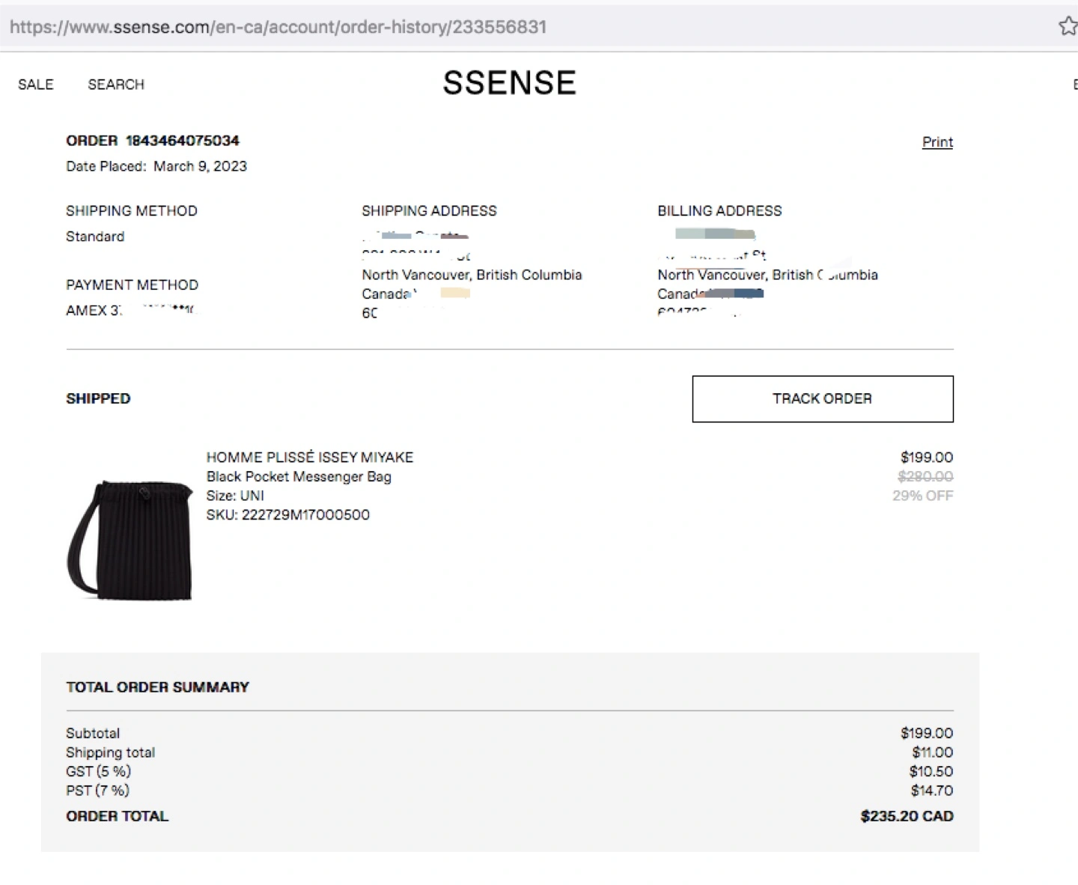Image resolution: width=1078 pixels, height=885 pixels.
Task: Open the SALE menu link
Action: click(x=36, y=85)
